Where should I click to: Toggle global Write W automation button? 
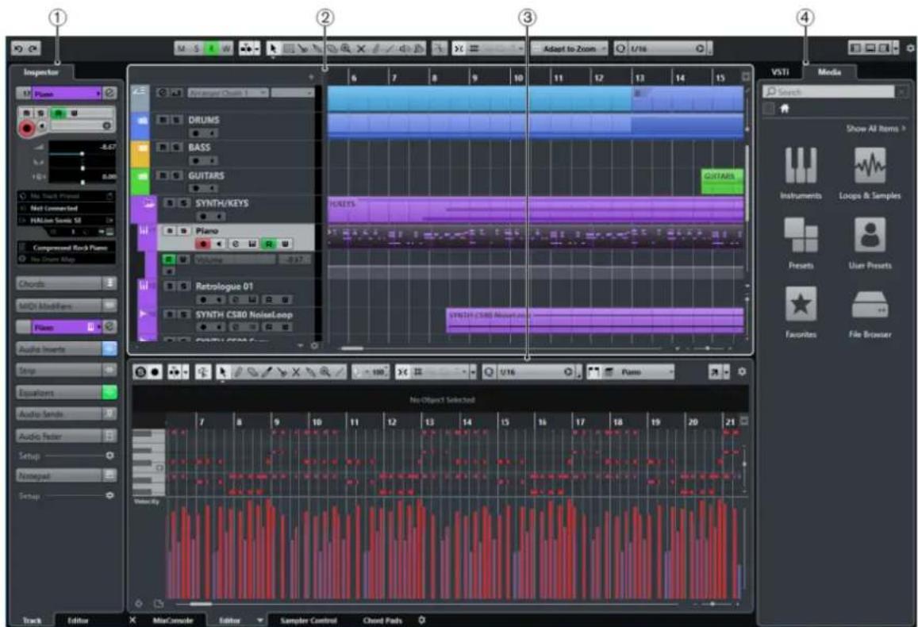point(225,48)
